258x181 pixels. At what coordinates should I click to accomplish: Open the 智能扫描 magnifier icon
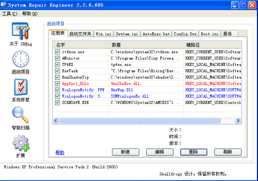tap(20, 115)
